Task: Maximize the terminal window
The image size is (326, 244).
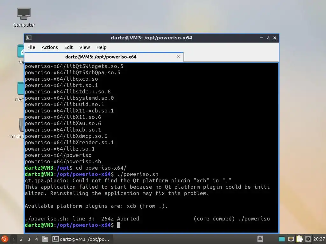Action: click(x=268, y=38)
